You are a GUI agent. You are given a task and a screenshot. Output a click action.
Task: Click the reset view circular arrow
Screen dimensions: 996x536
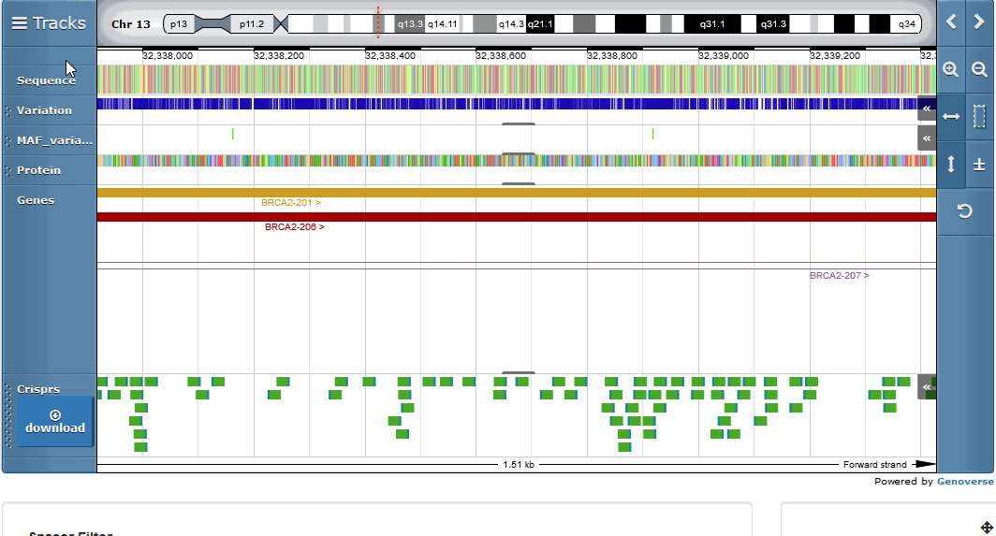click(x=965, y=211)
